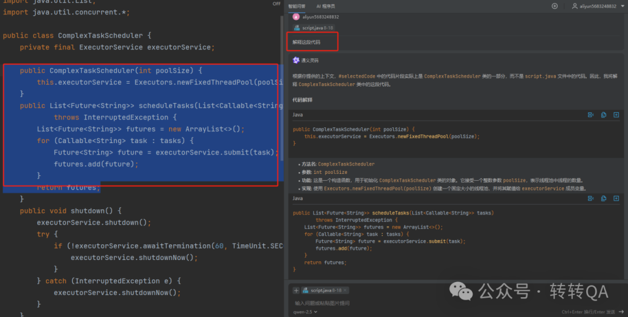This screenshot has height=317, width=628.
Task: Insert first Java snippet at cursor
Action: coord(590,115)
